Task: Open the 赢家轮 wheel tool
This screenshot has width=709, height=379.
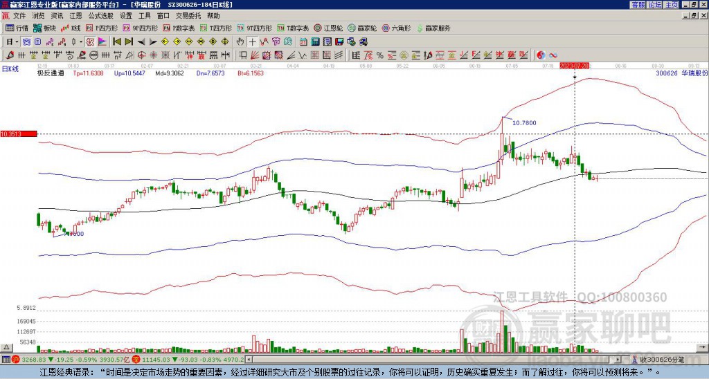Action: (x=362, y=28)
